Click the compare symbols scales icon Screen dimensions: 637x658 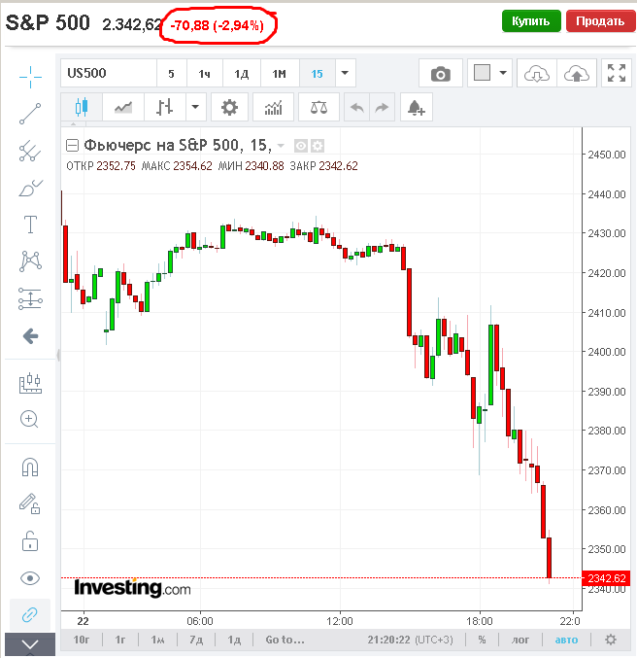[318, 107]
